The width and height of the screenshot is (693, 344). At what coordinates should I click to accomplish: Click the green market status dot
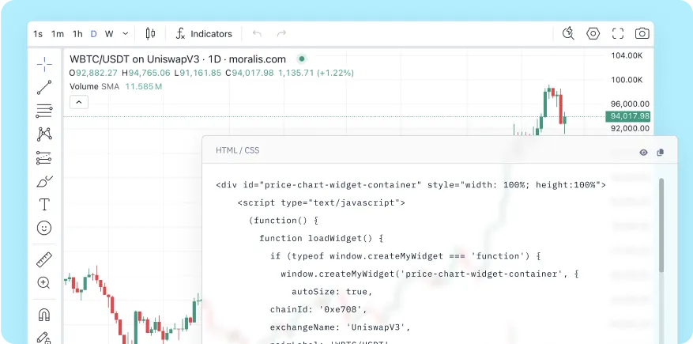click(x=302, y=59)
